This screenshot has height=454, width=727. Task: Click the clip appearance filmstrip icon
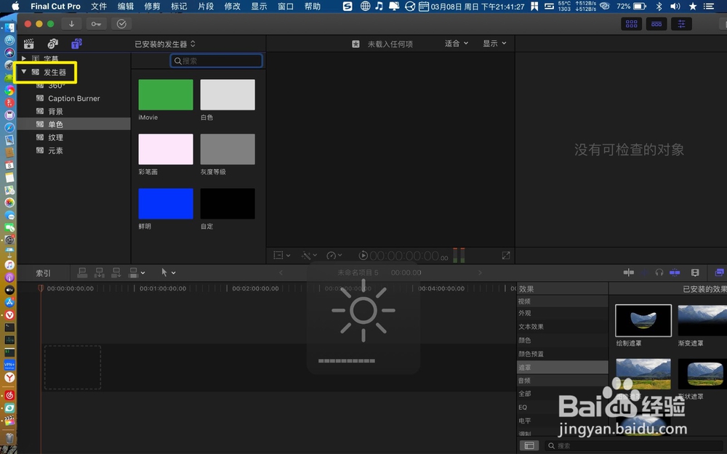[695, 272]
